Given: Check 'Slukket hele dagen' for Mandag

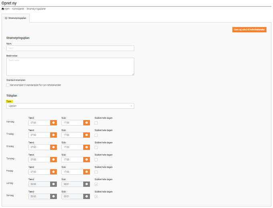Looking at the screenshot, I should pyautogui.click(x=96, y=123).
